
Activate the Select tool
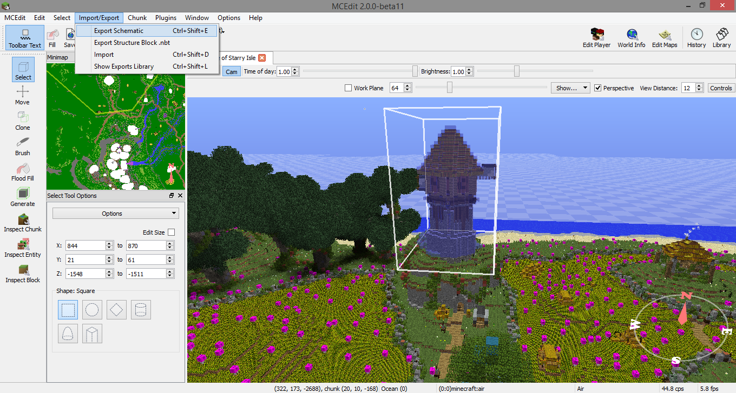click(x=23, y=70)
